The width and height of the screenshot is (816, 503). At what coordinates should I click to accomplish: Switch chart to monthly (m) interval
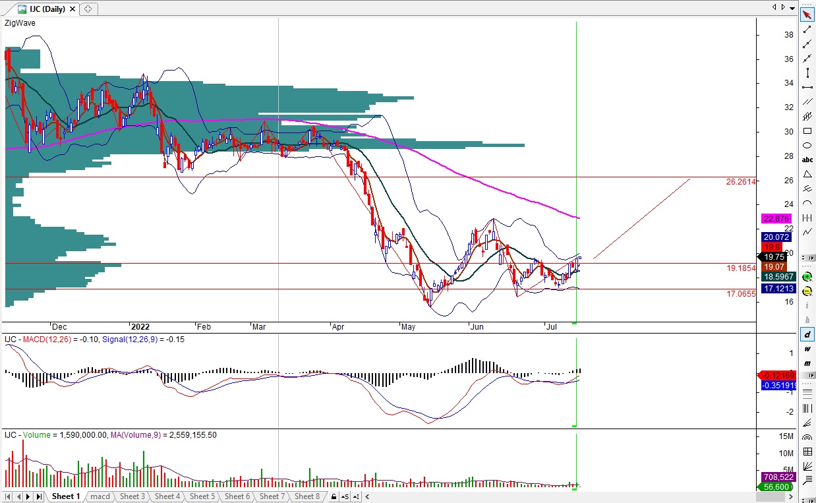(x=807, y=363)
